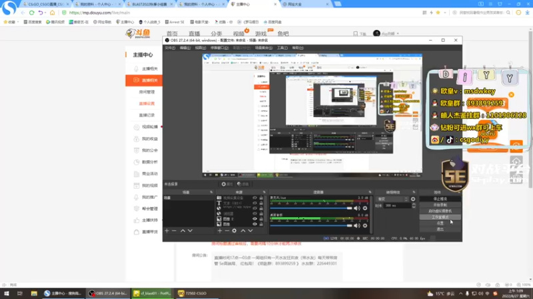The height and width of the screenshot is (299, 533).
Task: Click the Filters button above Sources panel
Action: click(x=243, y=184)
